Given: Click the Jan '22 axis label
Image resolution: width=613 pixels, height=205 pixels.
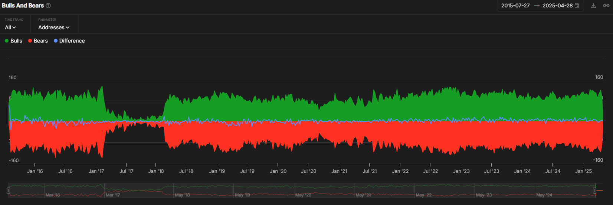Looking at the screenshot, I should click(x=400, y=171).
